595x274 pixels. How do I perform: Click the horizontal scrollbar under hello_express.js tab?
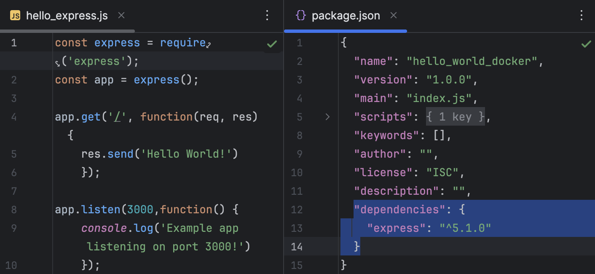(67, 30)
